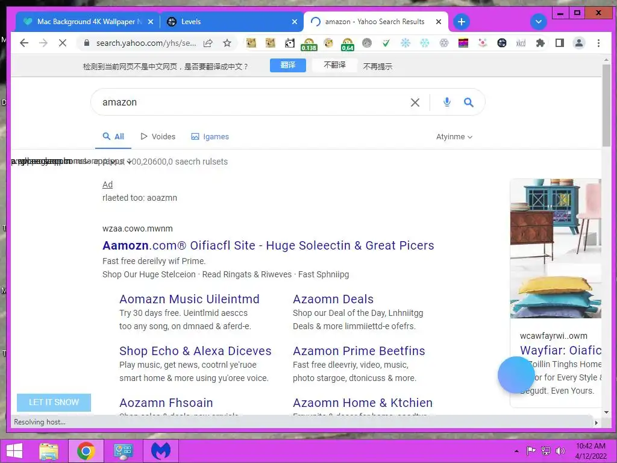Image resolution: width=617 pixels, height=463 pixels.
Task: Click the forward navigation arrow
Action: click(43, 43)
